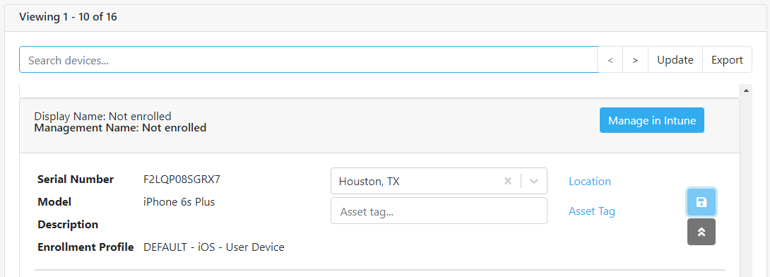This screenshot has width=770, height=277.
Task: Click the Description label
Action: click(x=68, y=225)
